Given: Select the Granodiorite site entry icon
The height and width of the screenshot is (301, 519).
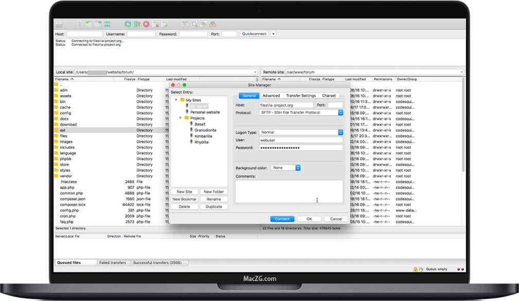Looking at the screenshot, I should [x=190, y=130].
